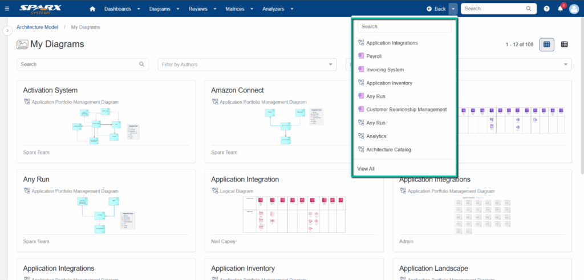The height and width of the screenshot is (280, 584).
Task: Open the Filter by Authors dropdown
Action: [x=248, y=64]
